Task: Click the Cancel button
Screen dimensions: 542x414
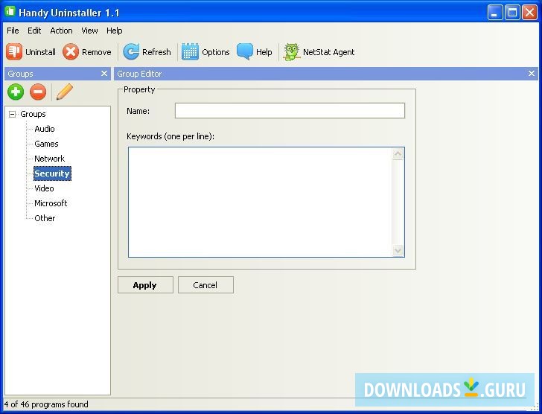Action: [205, 285]
